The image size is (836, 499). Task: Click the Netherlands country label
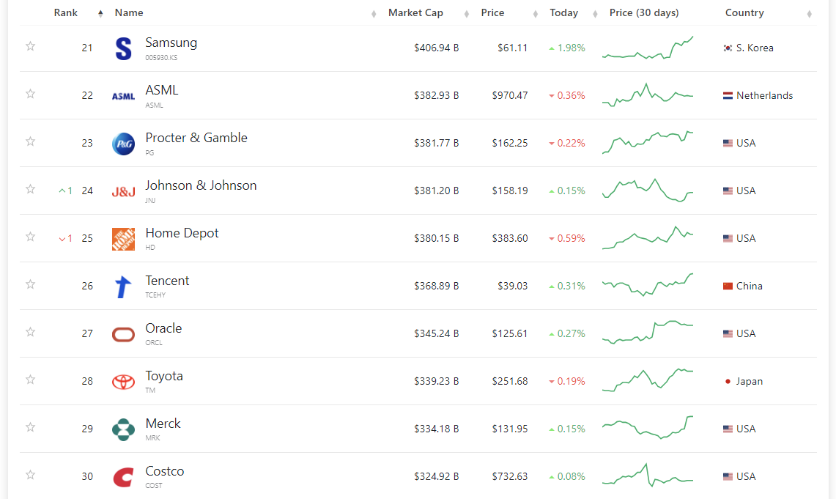point(764,95)
